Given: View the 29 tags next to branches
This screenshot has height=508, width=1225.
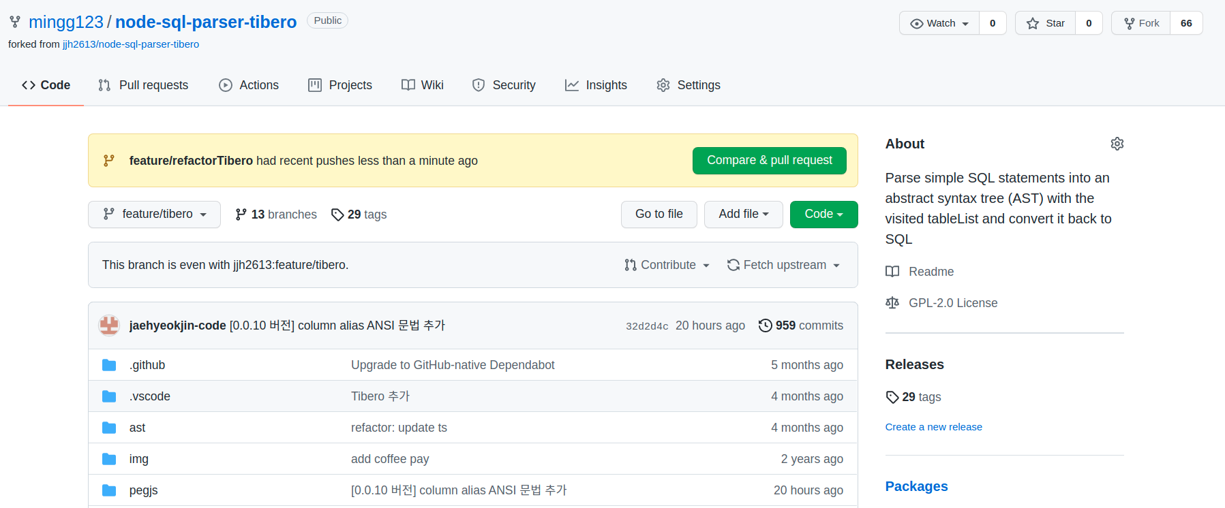Looking at the screenshot, I should [x=359, y=215].
